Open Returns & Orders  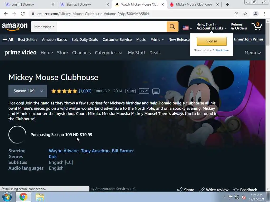coord(239,27)
